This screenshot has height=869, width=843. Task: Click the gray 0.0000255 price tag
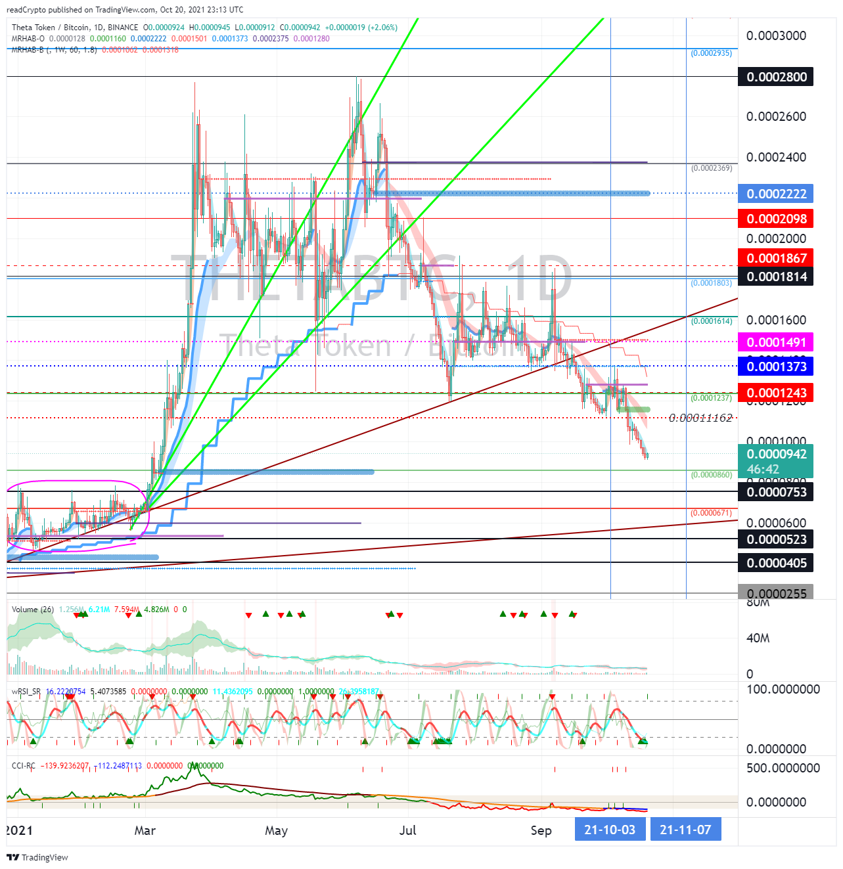(776, 593)
